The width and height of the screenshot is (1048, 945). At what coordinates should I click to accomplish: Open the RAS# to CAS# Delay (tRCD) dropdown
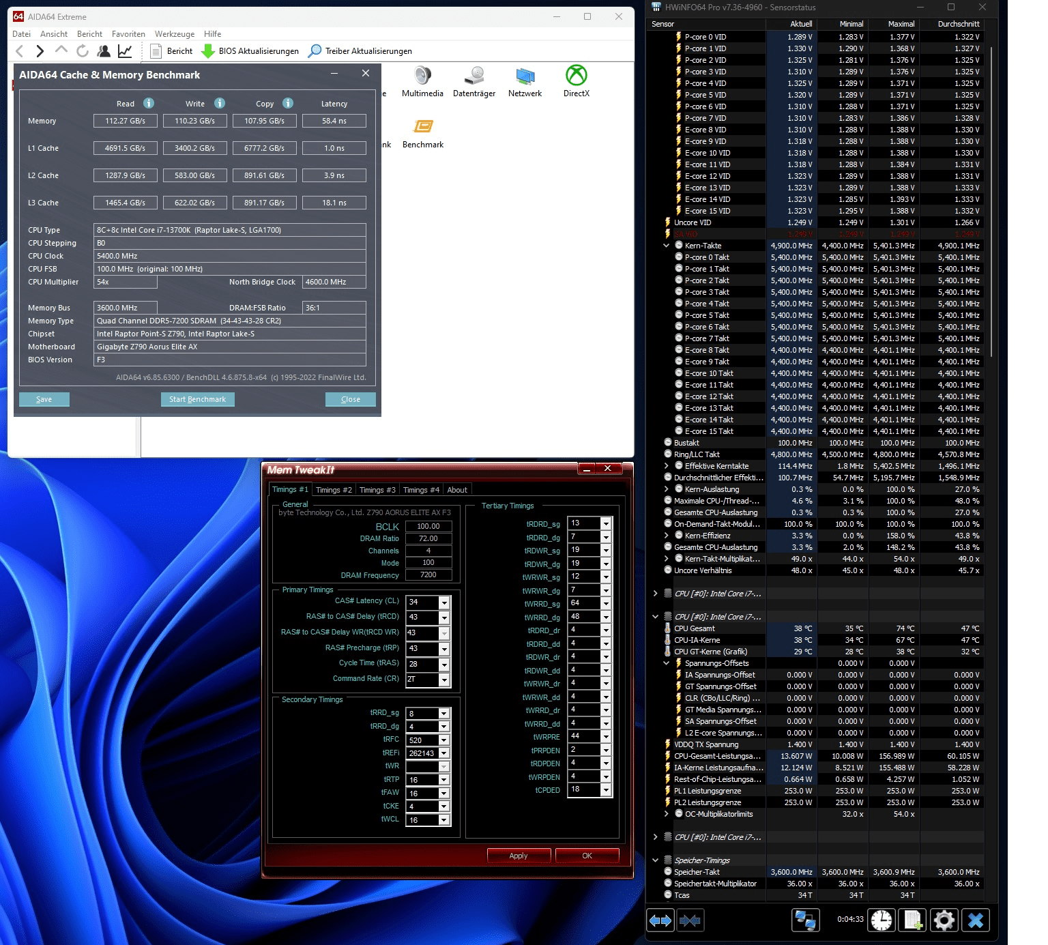[444, 617]
